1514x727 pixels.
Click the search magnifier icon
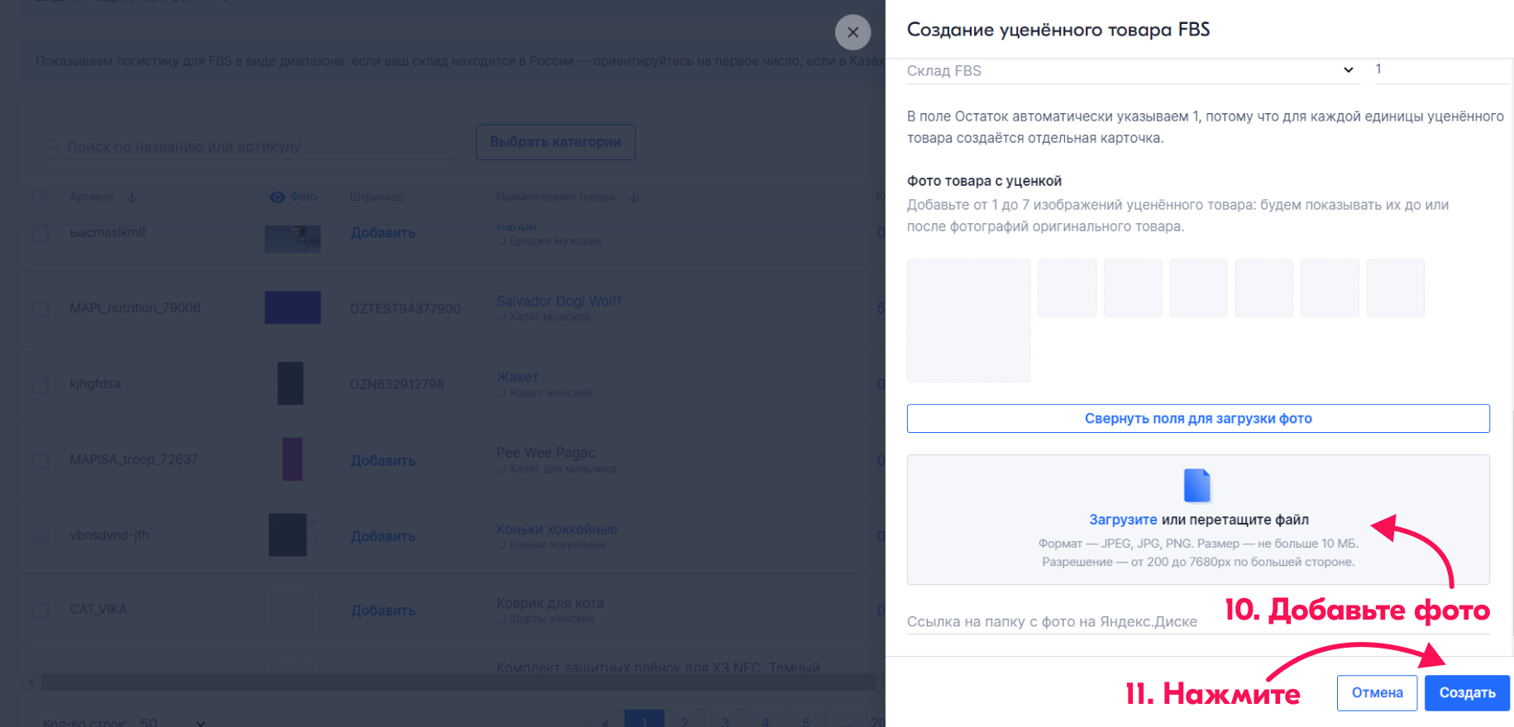[53, 146]
